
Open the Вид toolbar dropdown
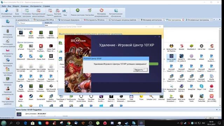point(65,13)
